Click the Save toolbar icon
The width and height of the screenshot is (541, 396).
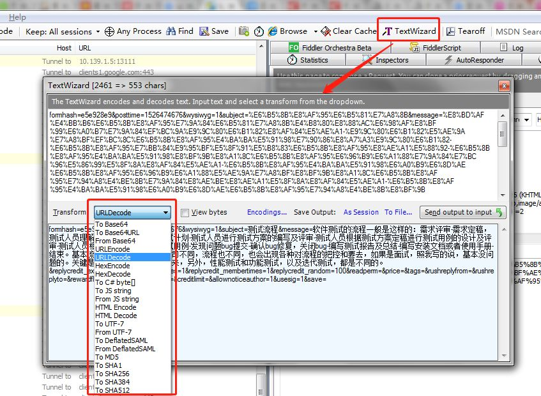click(x=204, y=31)
